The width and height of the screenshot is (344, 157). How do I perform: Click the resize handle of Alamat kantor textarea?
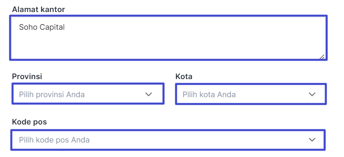[322, 57]
